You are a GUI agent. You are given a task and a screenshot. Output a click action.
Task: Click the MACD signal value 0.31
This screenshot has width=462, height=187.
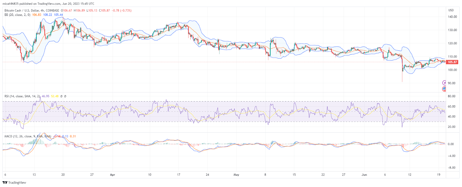[x=73, y=136]
